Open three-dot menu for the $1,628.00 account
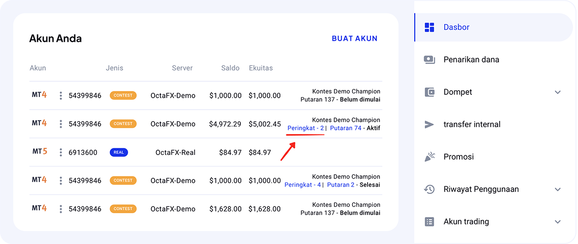 (x=61, y=209)
